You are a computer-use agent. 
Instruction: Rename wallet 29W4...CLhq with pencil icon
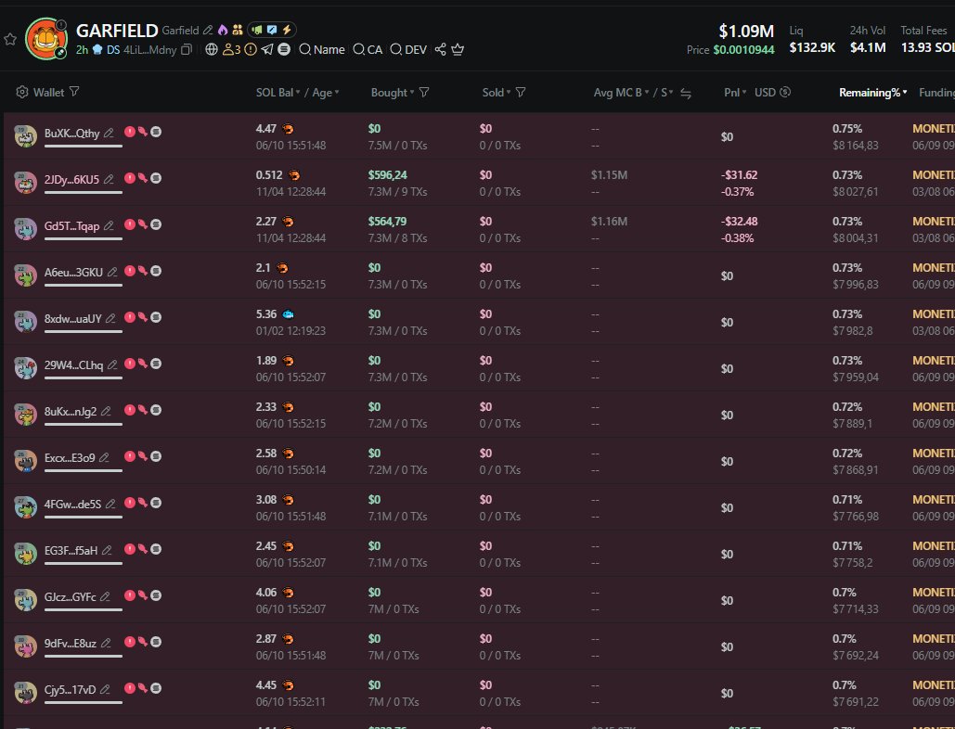point(112,364)
